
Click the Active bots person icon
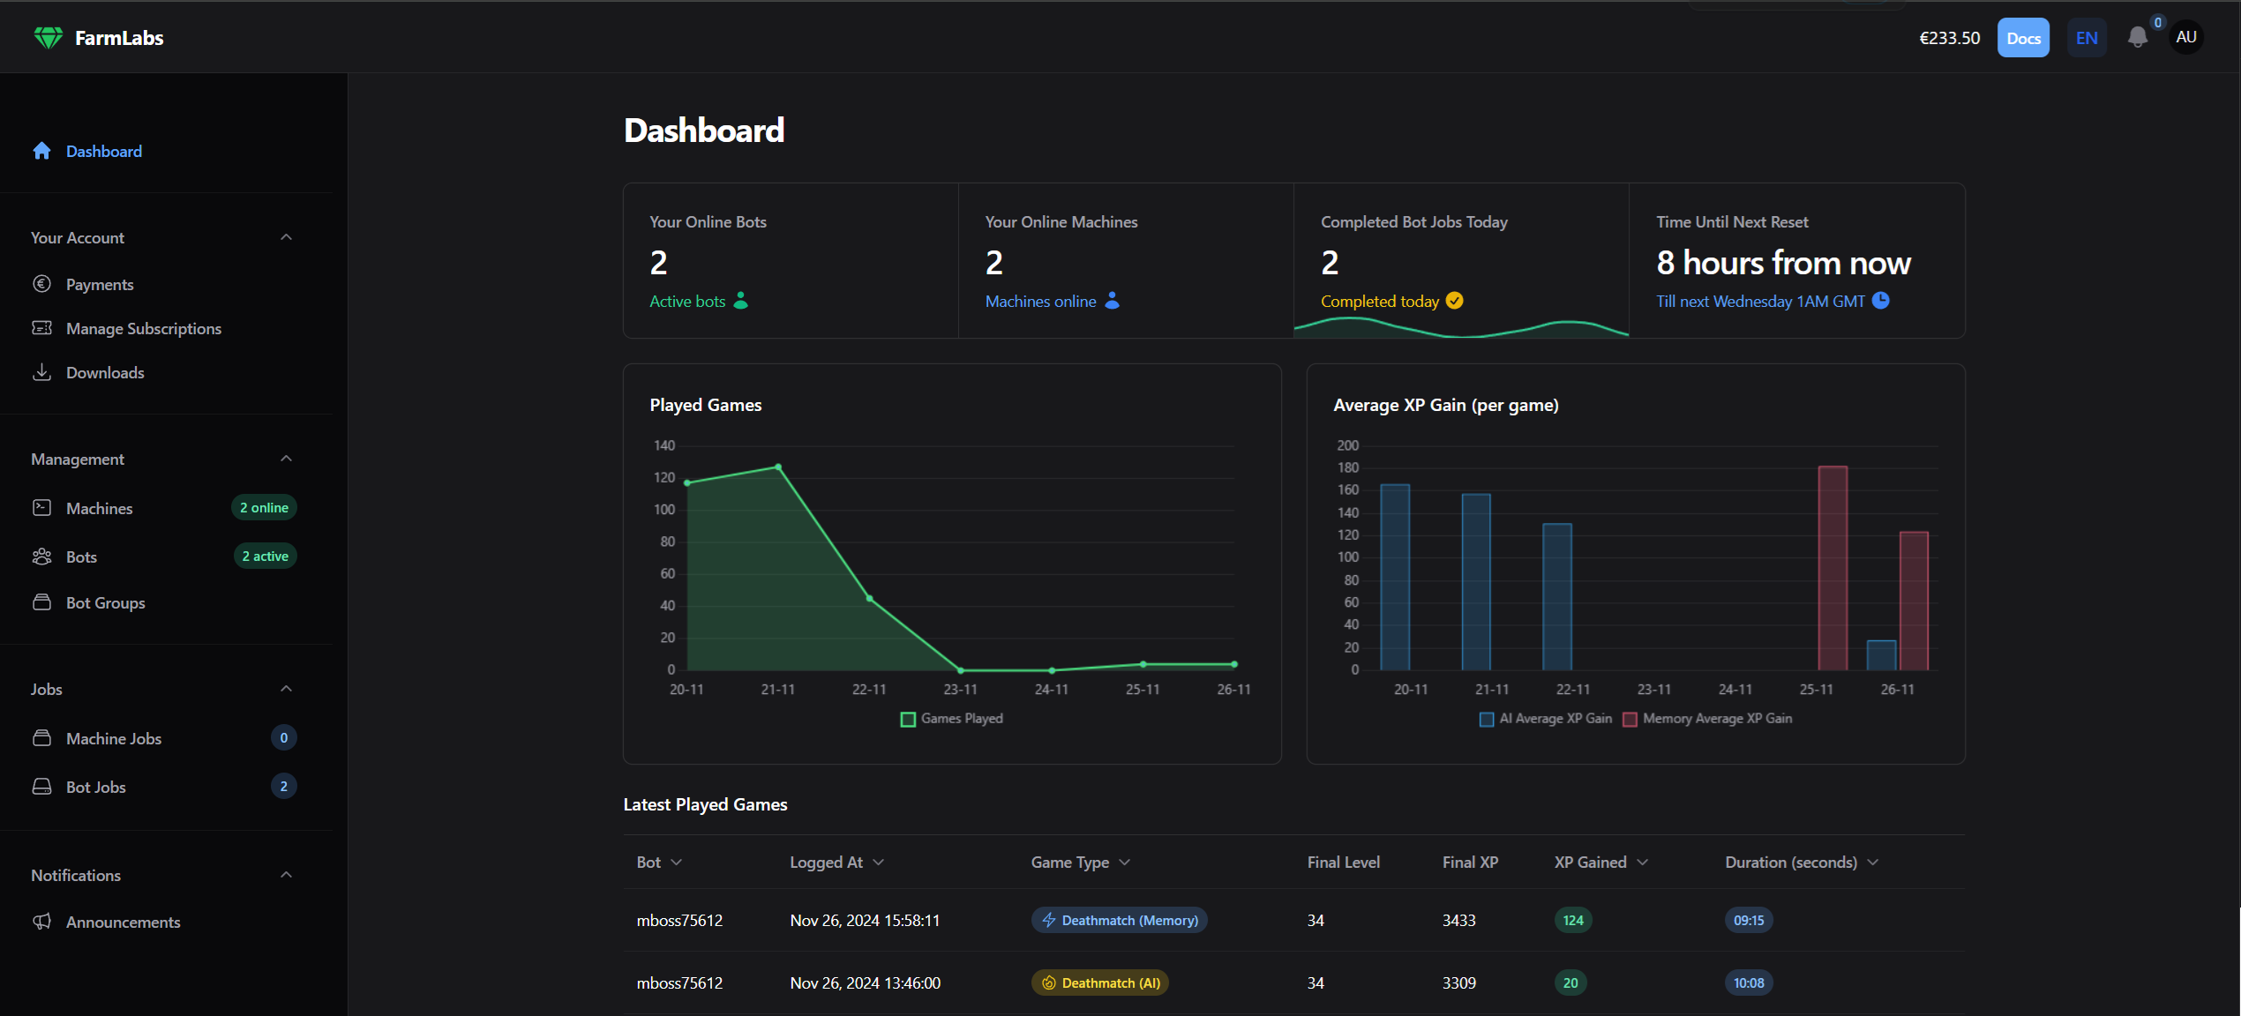[741, 301]
